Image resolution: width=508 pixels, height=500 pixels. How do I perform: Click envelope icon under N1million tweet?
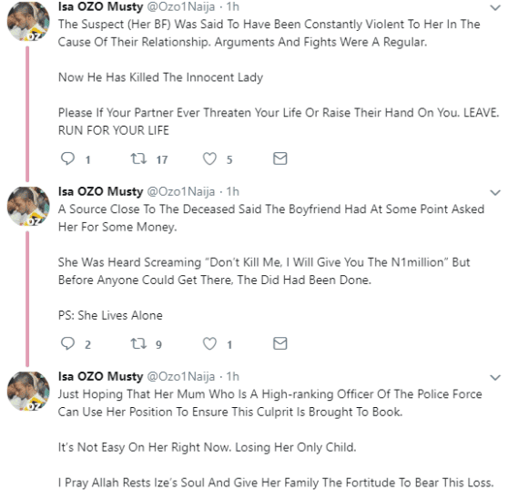click(279, 343)
